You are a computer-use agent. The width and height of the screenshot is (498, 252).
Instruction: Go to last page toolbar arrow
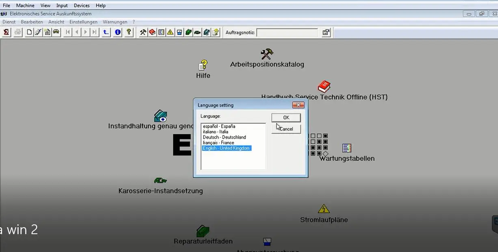[x=95, y=32]
